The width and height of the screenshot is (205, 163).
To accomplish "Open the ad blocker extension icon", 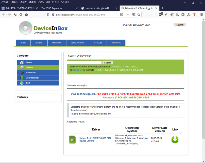I will (x=161, y=14).
